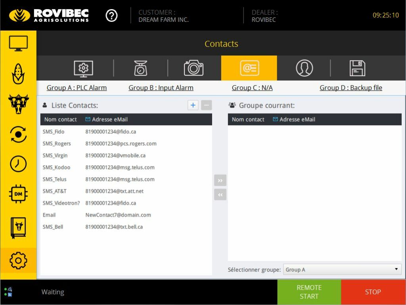
Task: Click customer name DREAM FARM INC.
Action: (163, 20)
